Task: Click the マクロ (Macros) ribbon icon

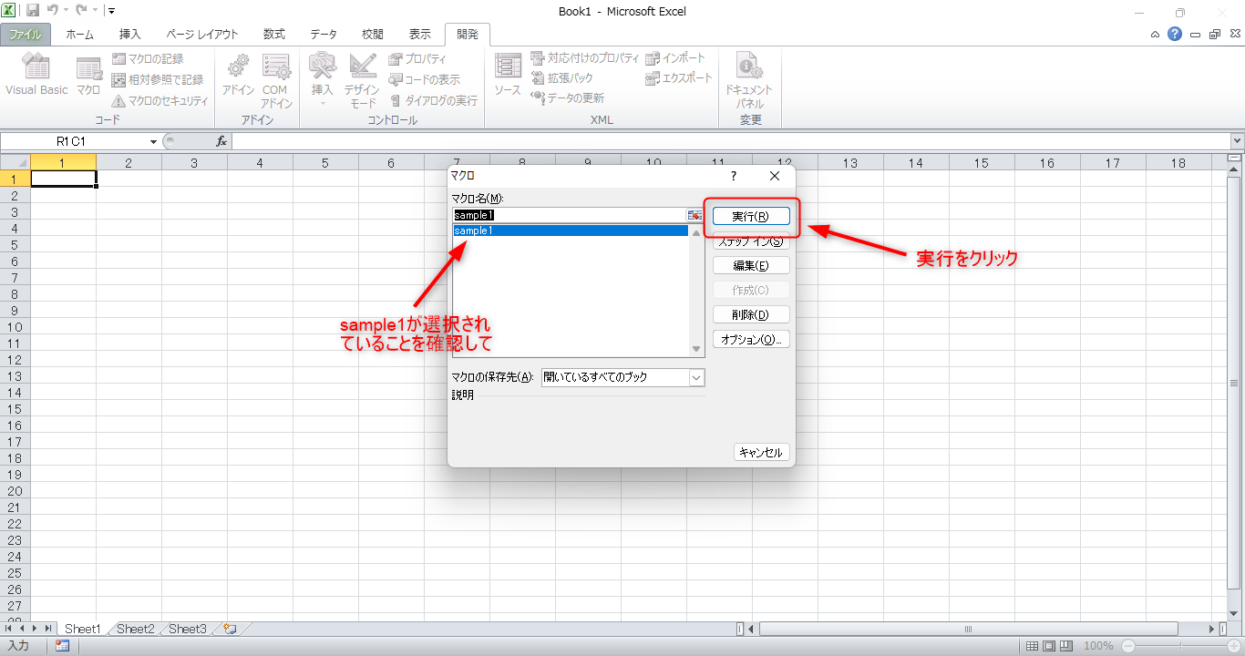Action: click(88, 75)
